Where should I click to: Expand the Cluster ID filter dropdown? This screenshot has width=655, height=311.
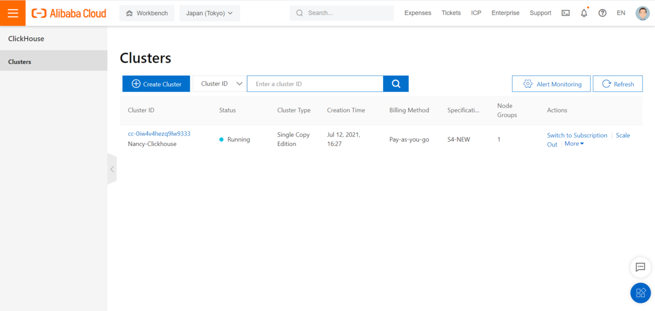tap(220, 84)
